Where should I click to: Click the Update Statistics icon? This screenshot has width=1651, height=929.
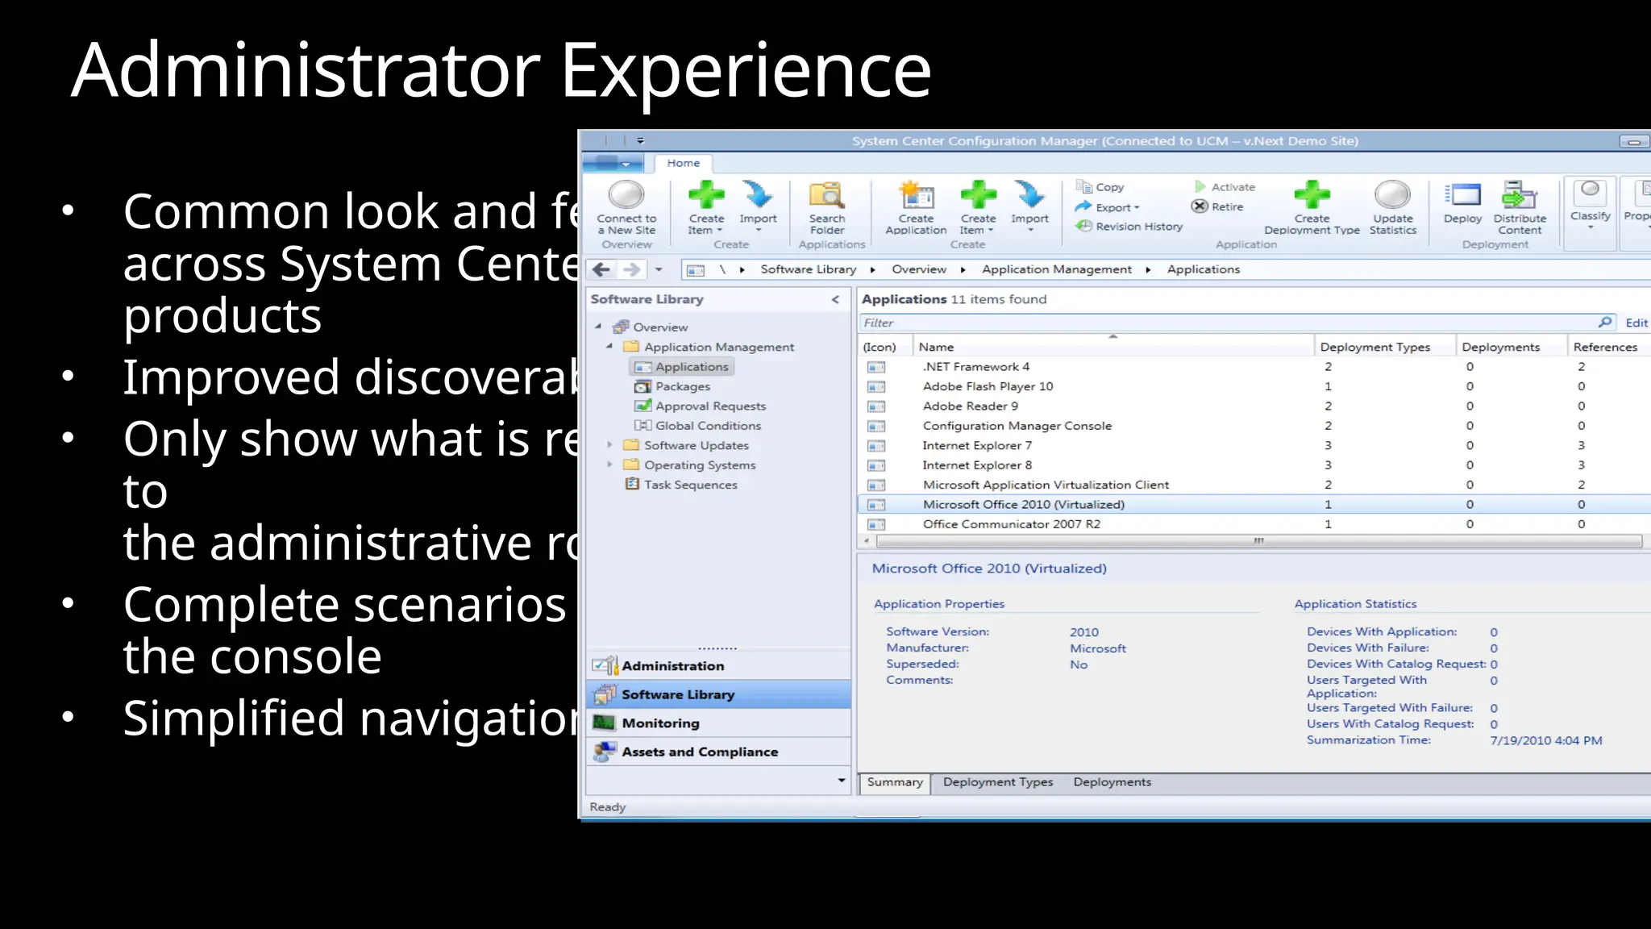(1392, 195)
